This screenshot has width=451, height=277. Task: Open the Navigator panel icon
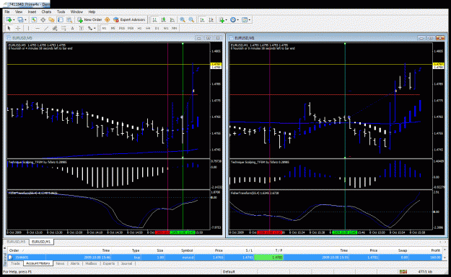point(51,20)
